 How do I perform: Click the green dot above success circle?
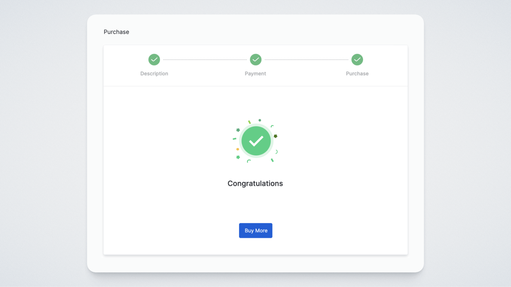[x=260, y=120]
